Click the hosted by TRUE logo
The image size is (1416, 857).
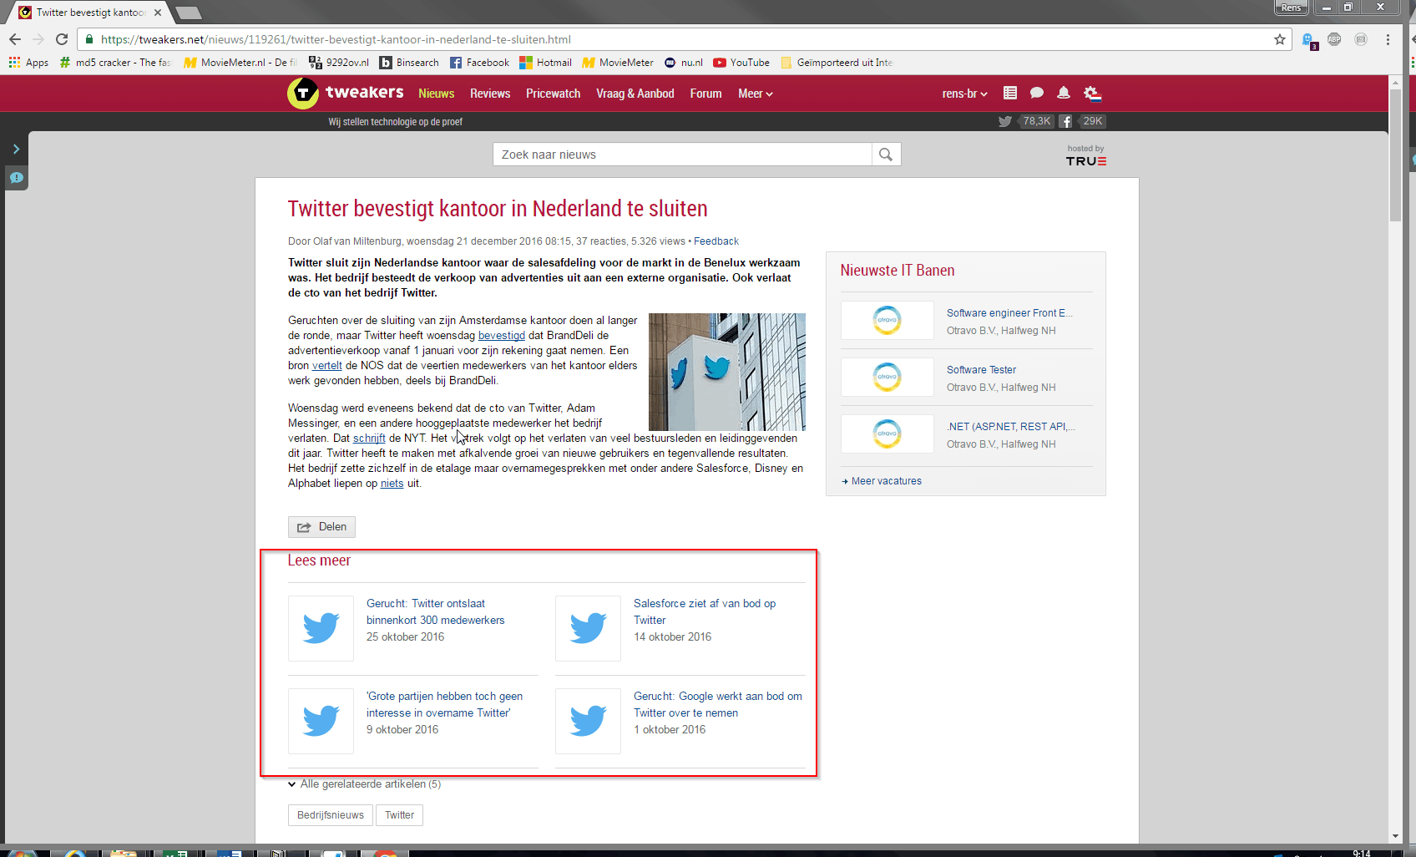(1085, 155)
